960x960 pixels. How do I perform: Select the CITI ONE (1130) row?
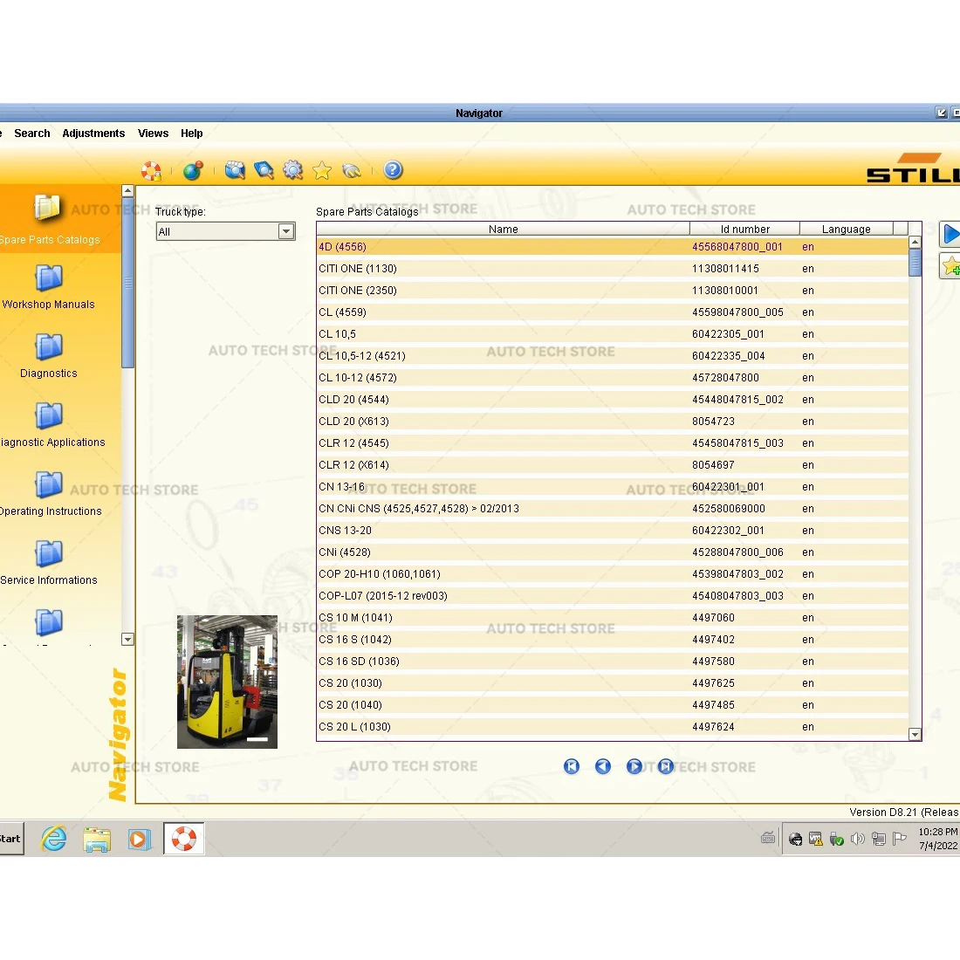coord(613,269)
